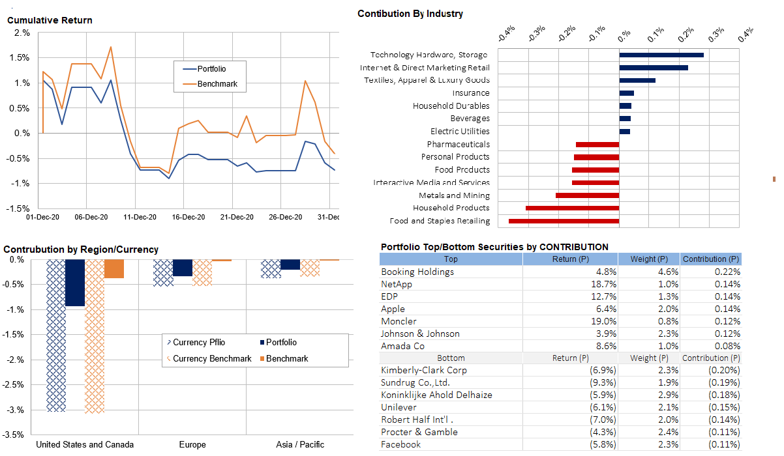Click the Contrubution by Region/Currency title
Image resolution: width=784 pixels, height=456 pixels.
pos(81,249)
